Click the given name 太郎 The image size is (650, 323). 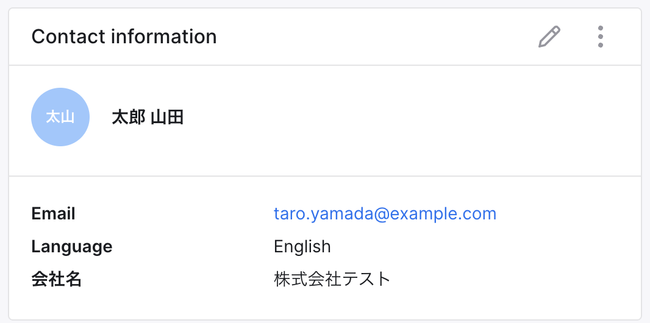pos(128,117)
